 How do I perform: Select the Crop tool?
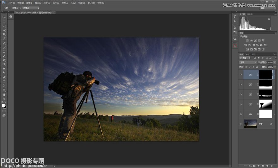[x=4, y=34]
